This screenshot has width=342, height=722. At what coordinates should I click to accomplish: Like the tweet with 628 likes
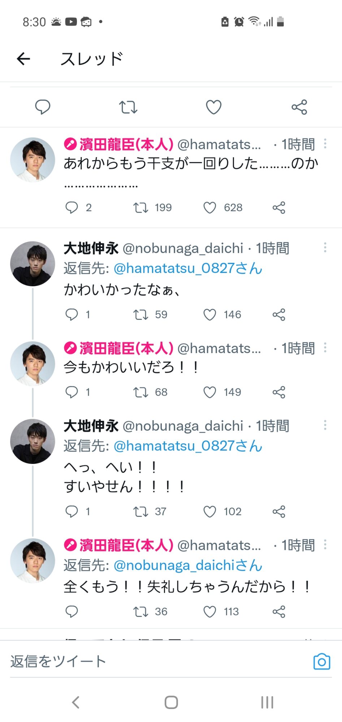(210, 208)
